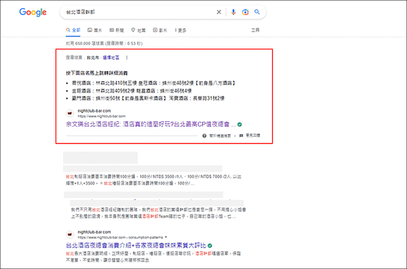Click the snippet bullet mentioning 長春路31
Screen dimensions: 407x269
pyautogui.click(x=148, y=99)
